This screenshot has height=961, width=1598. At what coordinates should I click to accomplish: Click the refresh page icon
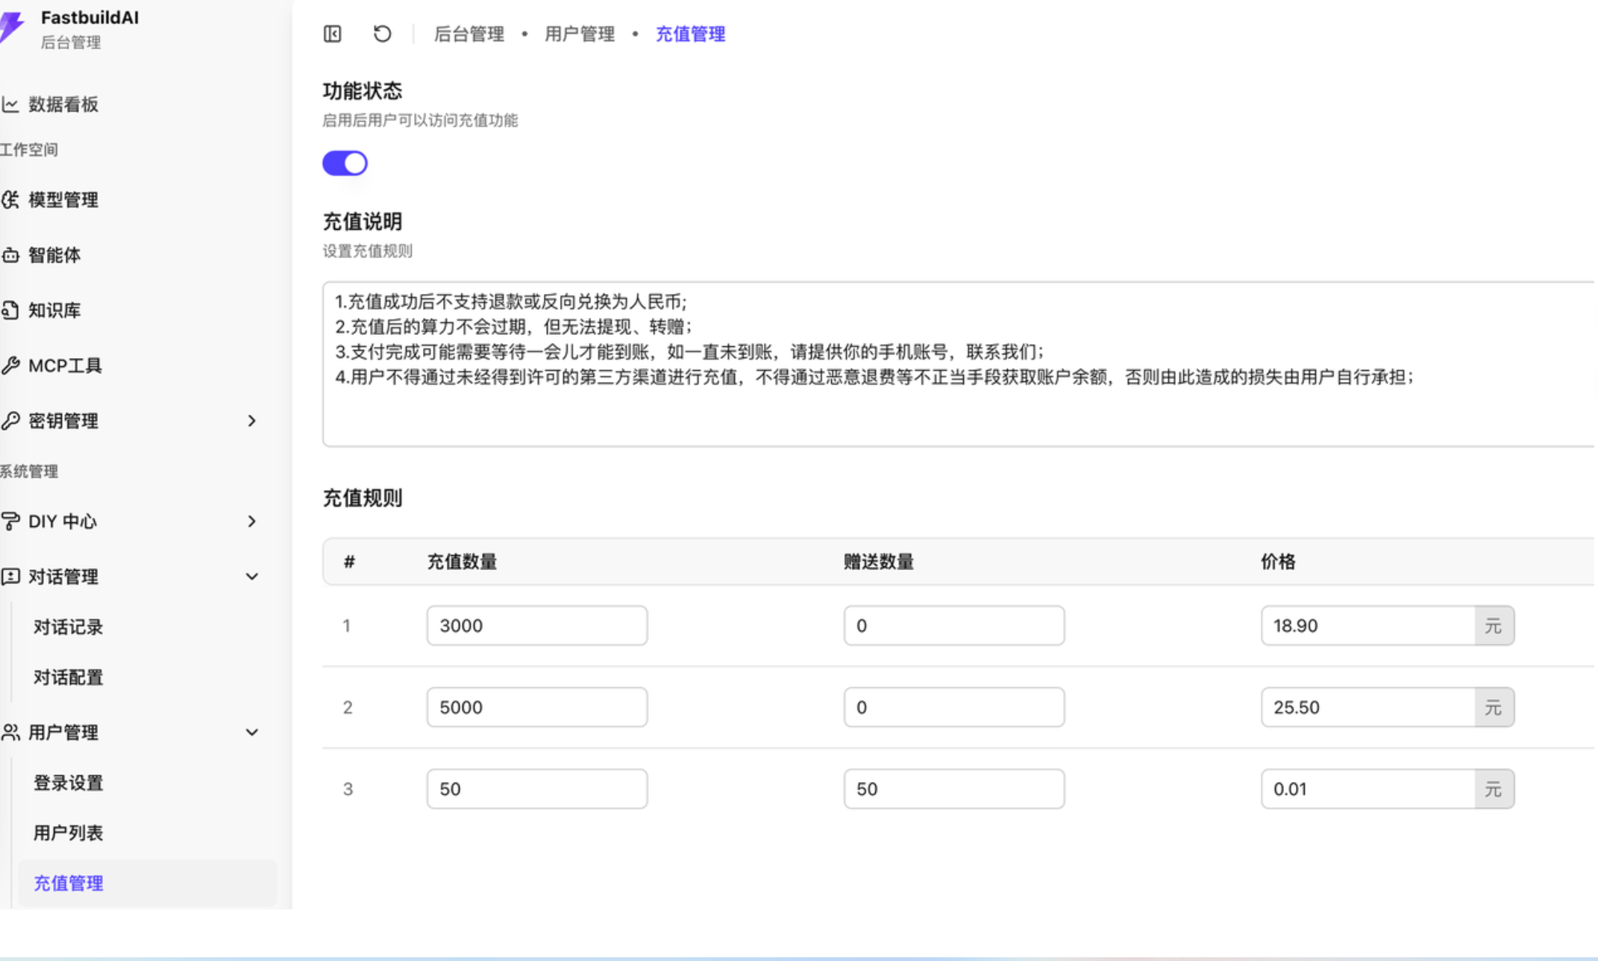point(382,34)
